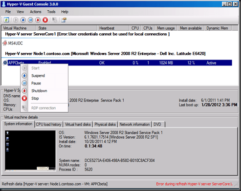The image size is (241, 191).
Task: Open the Tools menu
Action: pyautogui.click(x=51, y=12)
